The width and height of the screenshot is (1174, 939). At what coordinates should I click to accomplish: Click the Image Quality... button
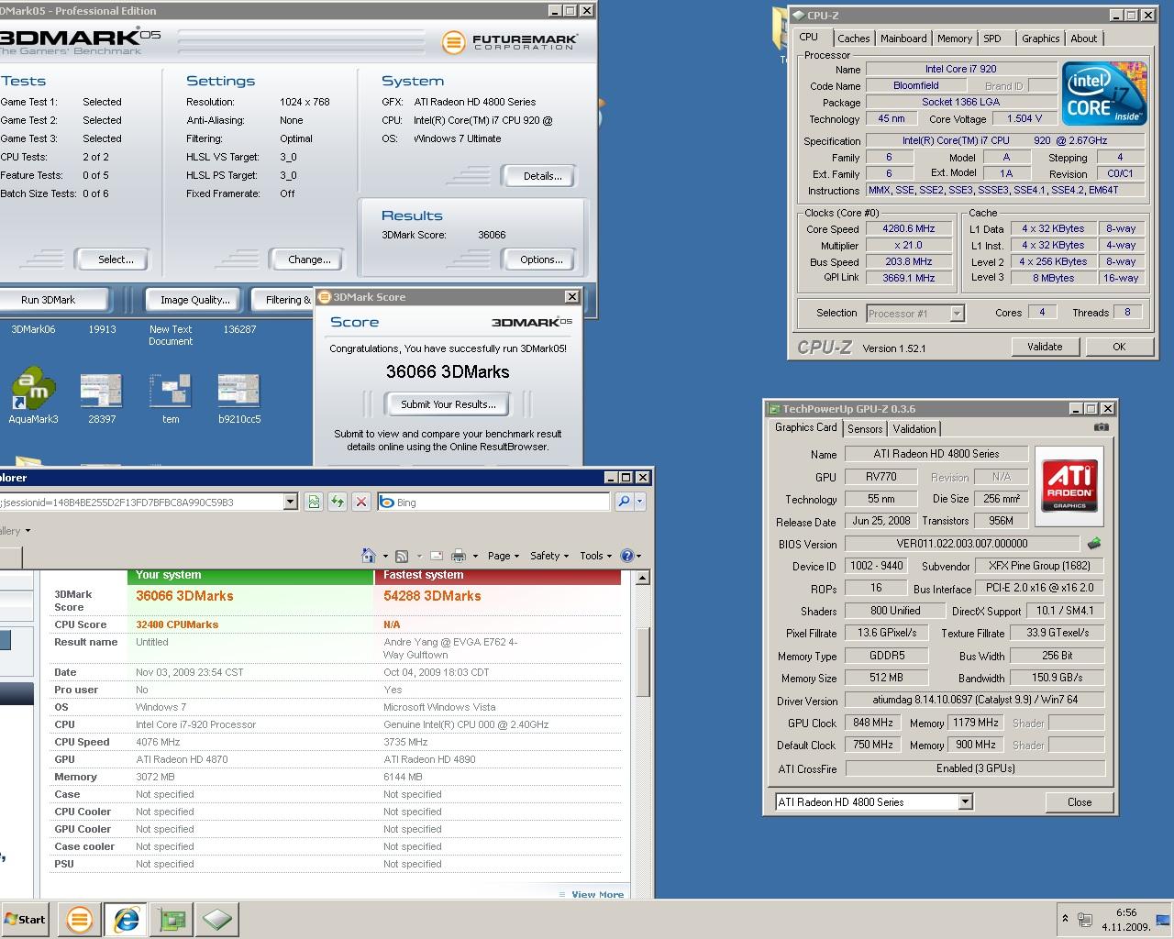click(194, 300)
